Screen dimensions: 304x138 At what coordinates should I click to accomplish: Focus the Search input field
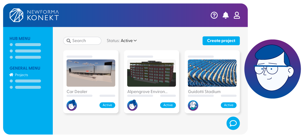(82, 41)
